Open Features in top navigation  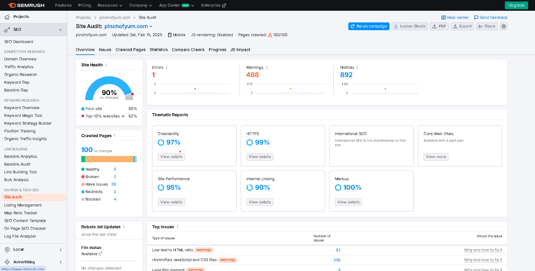pos(63,5)
